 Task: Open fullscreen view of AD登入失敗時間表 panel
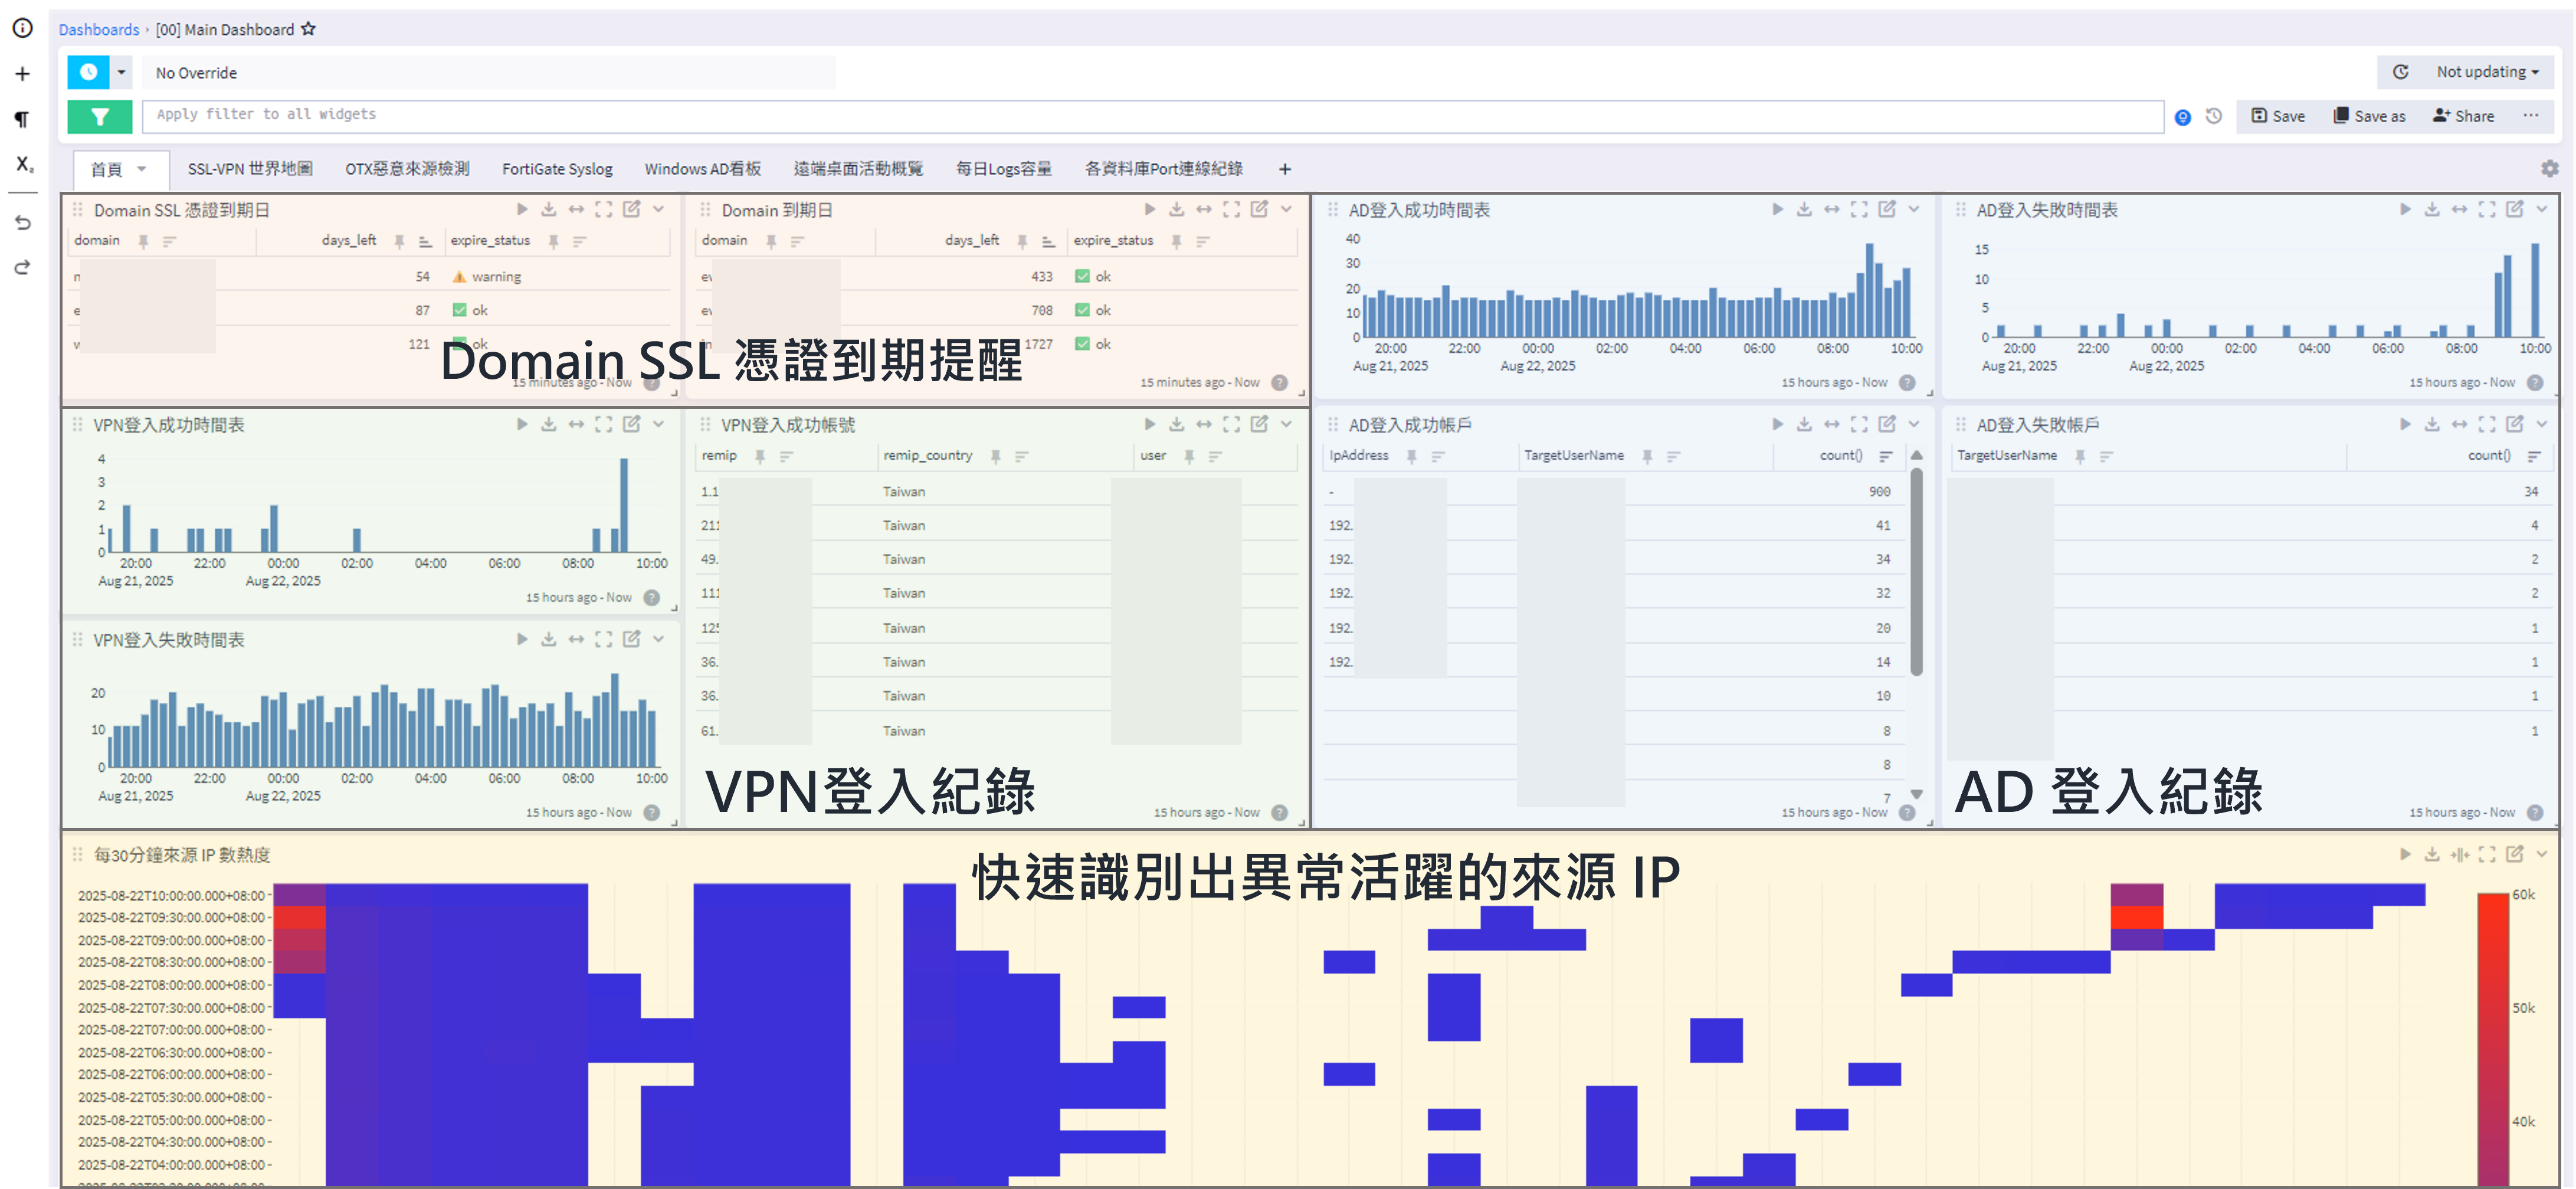click(x=2487, y=209)
